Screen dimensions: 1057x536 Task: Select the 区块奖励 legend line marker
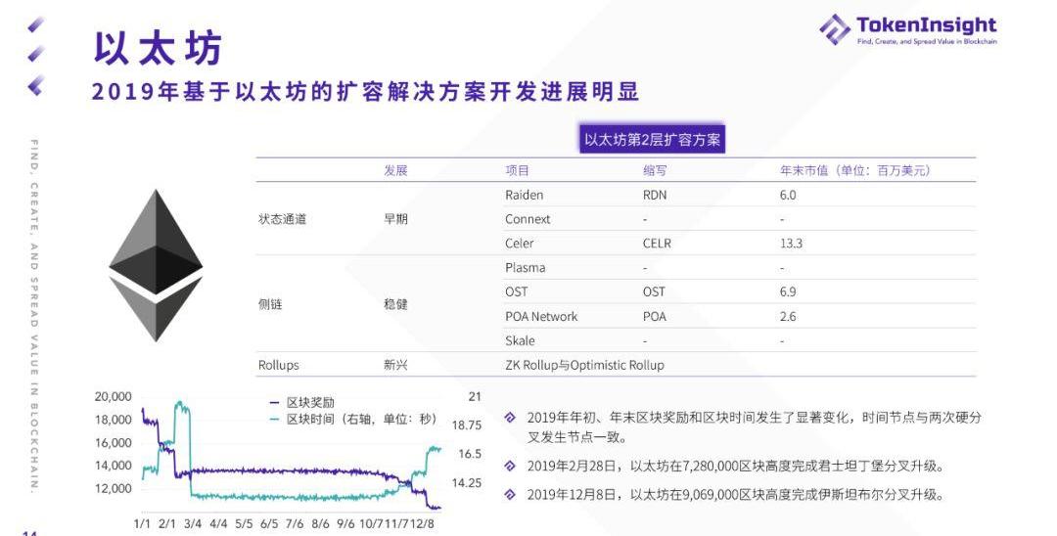[x=275, y=403]
